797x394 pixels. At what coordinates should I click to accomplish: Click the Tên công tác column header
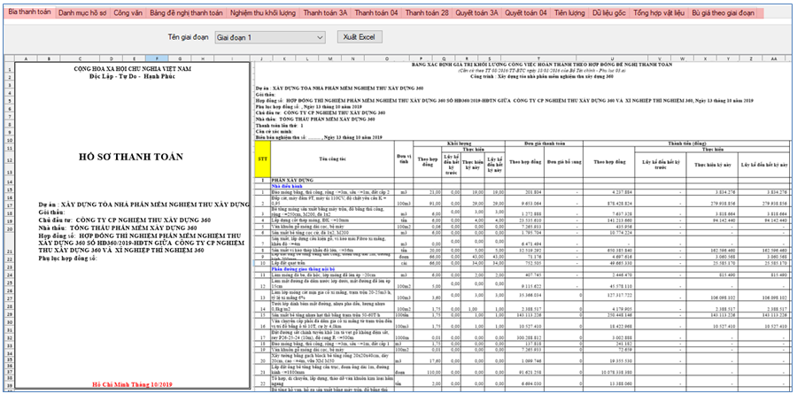332,158
